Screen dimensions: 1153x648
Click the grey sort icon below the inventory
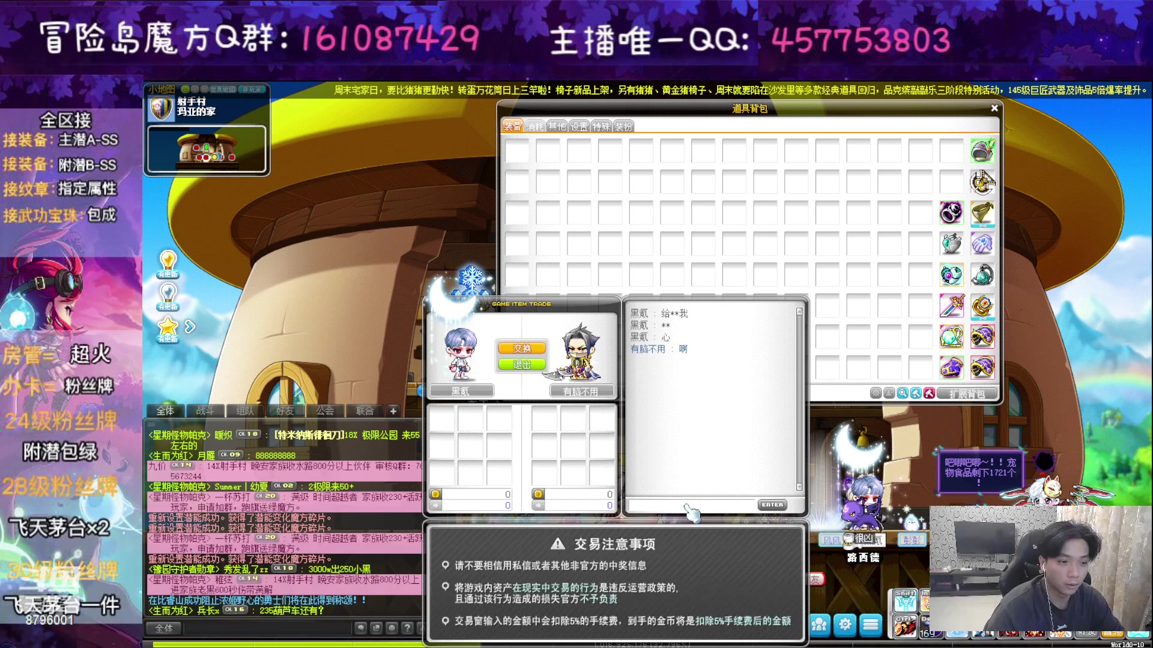point(889,393)
